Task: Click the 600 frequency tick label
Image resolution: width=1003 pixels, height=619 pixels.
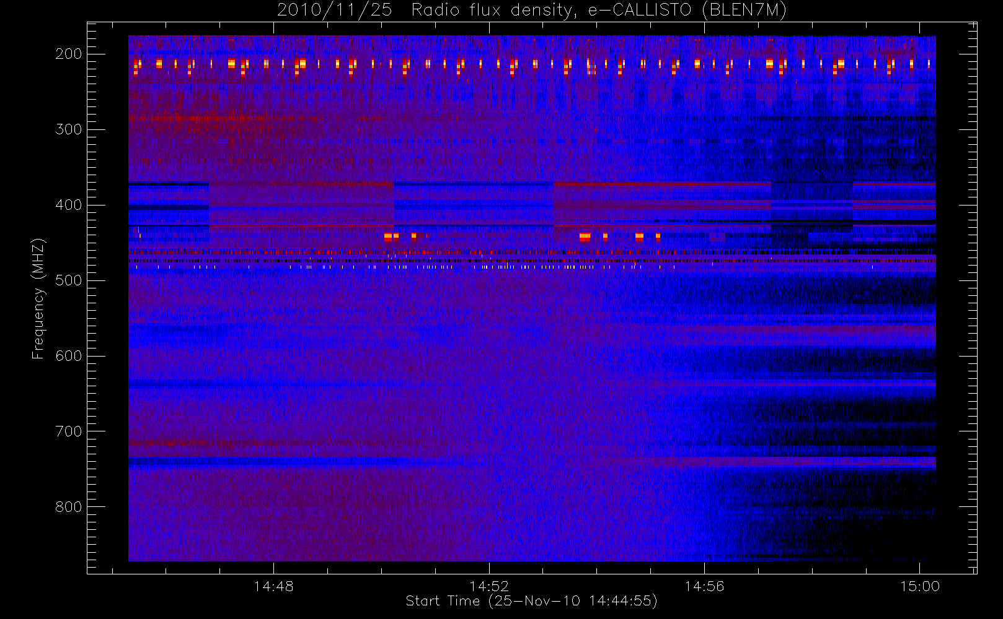Action: point(68,356)
